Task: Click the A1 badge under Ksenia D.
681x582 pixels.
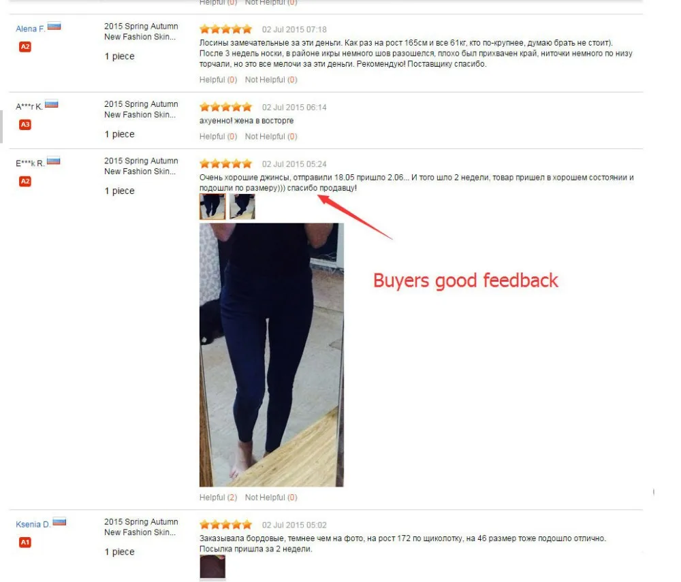Action: coord(25,543)
